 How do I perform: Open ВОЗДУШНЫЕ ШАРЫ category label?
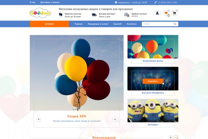click(153, 61)
